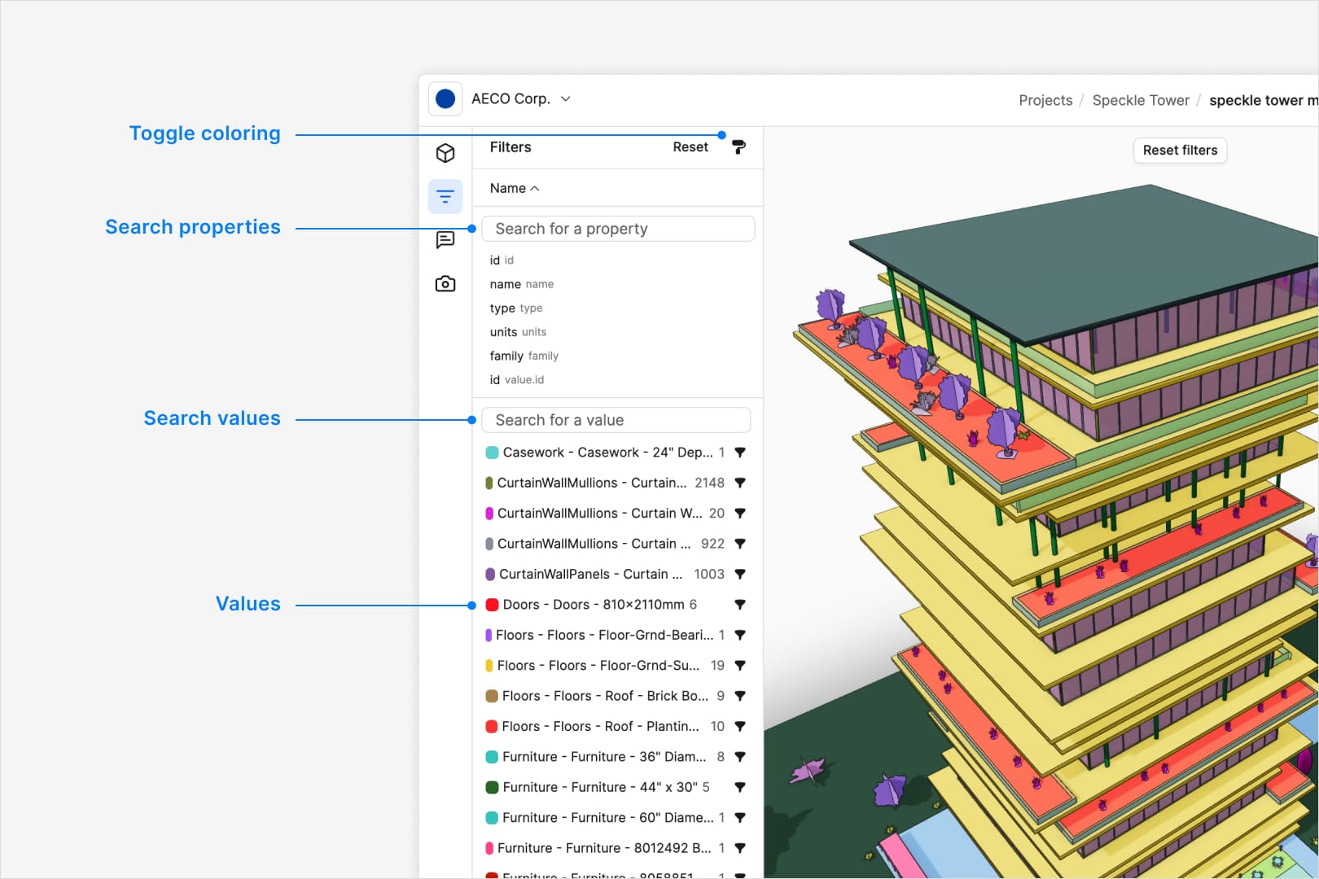The height and width of the screenshot is (879, 1319).
Task: Go to Speckle Tower breadcrumb
Action: [x=1141, y=100]
